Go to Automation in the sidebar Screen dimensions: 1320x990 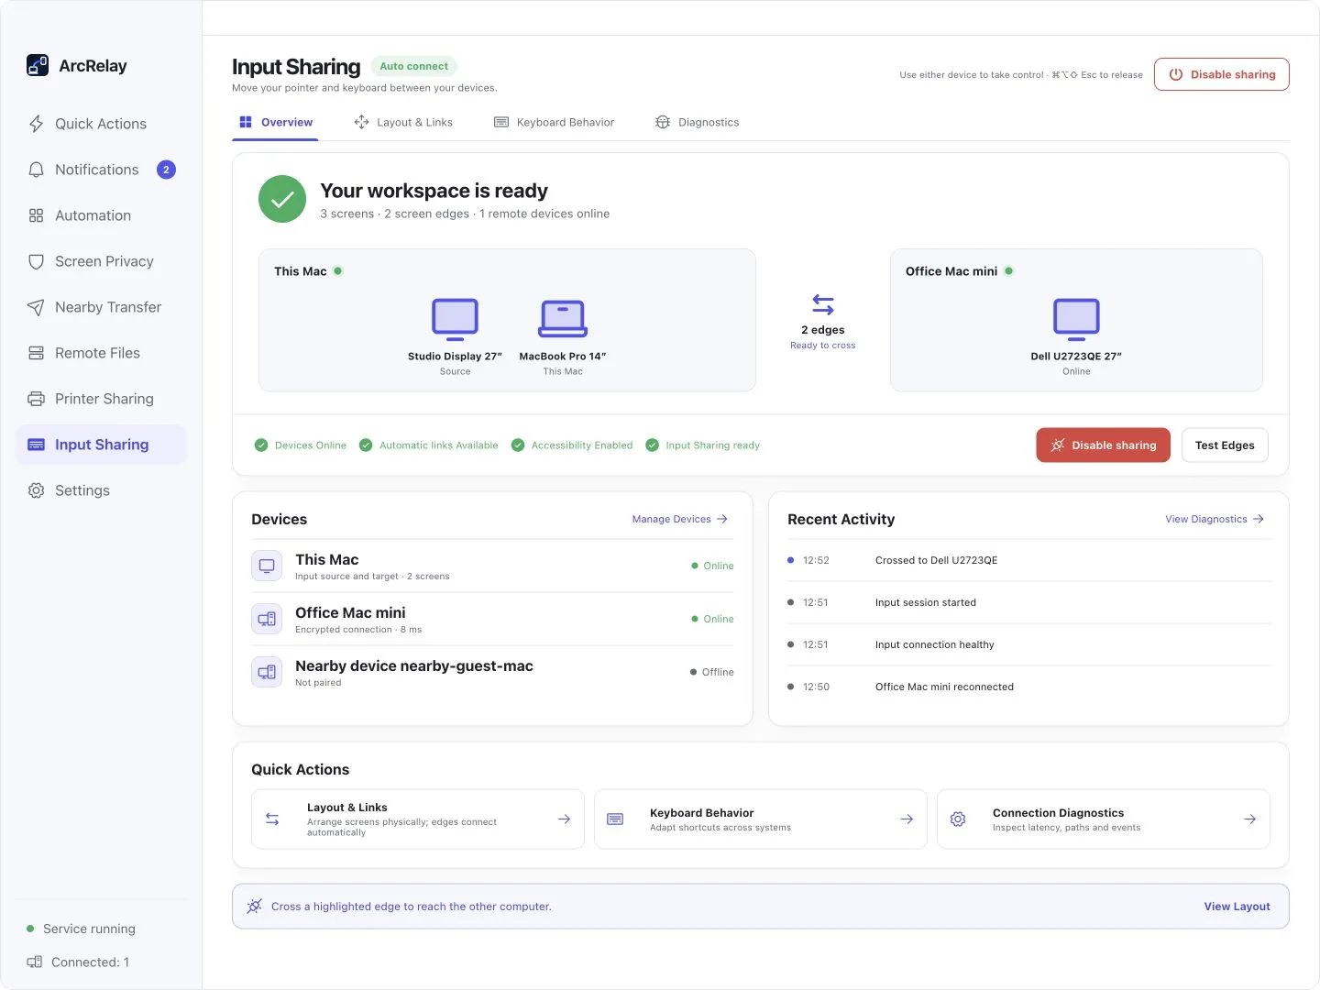tap(101, 215)
